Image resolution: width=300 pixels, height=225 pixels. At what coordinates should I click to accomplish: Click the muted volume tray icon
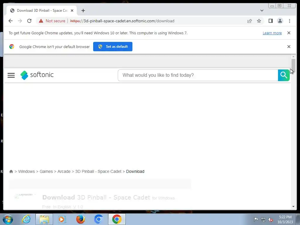tap(270, 219)
